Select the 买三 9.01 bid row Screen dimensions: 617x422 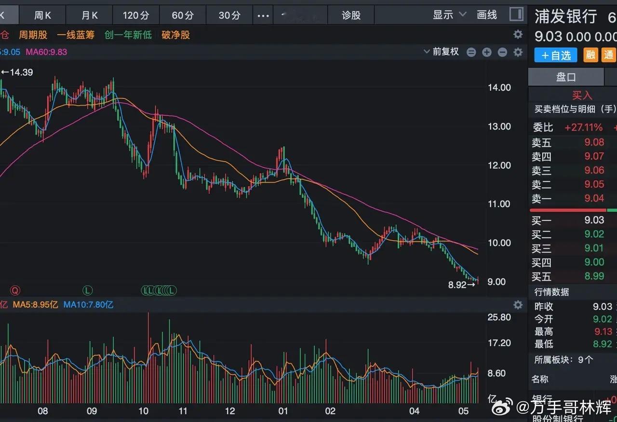(573, 248)
